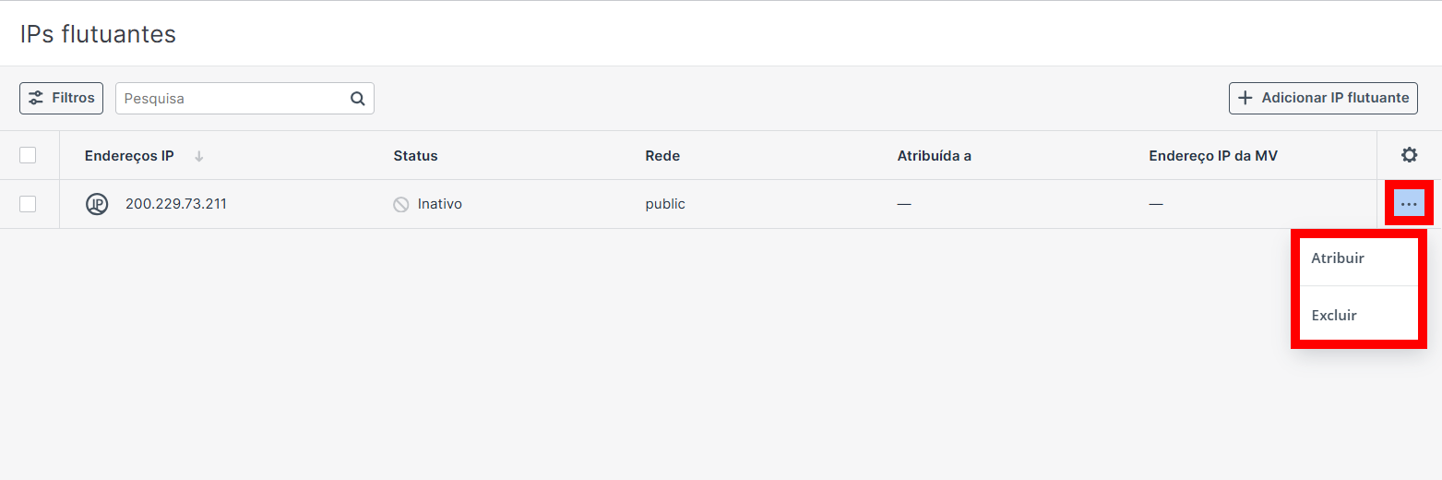Click the Atribuída a column header
The height and width of the screenshot is (480, 1442).
(934, 156)
